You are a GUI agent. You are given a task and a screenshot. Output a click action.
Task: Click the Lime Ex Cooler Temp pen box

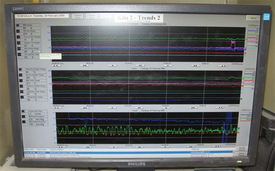coord(20,69)
